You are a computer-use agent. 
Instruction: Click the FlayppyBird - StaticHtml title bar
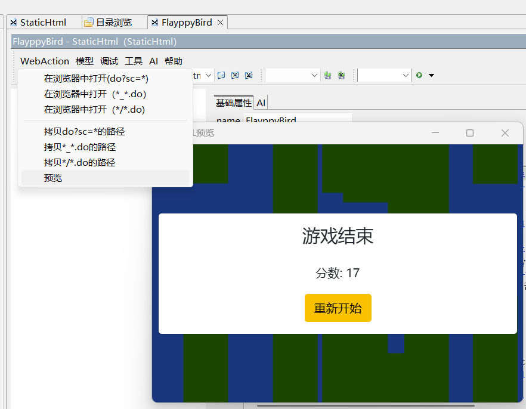click(268, 42)
